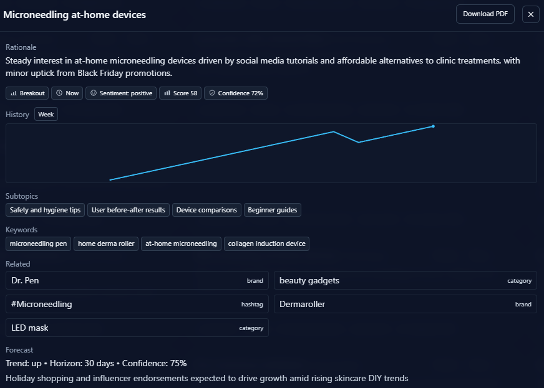544x388 pixels.
Task: Click the Download PDF button
Action: click(485, 14)
